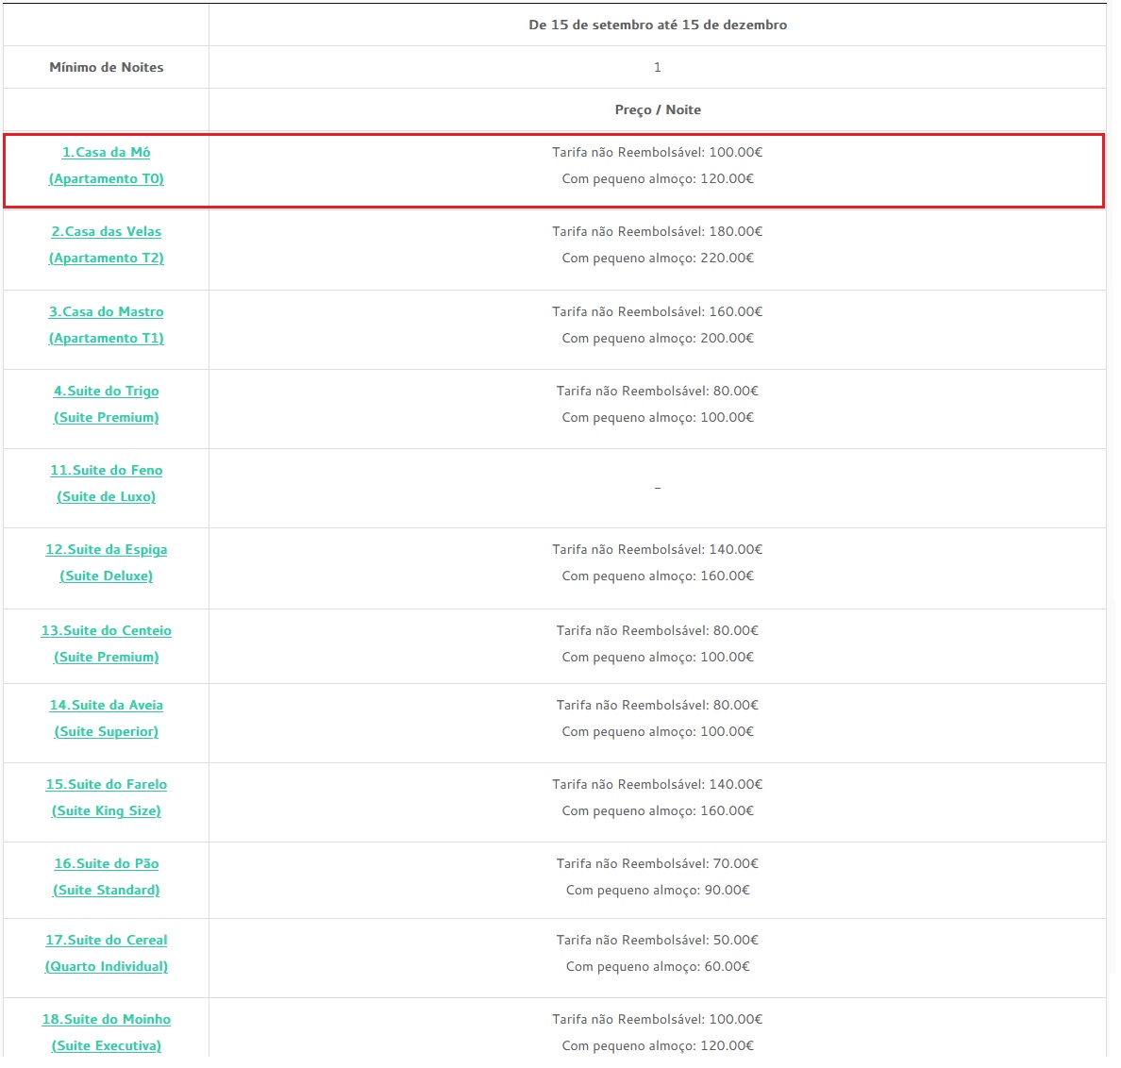The image size is (1121, 1068).
Task: Click the breakfast price 60.00€ text
Action: (x=658, y=967)
